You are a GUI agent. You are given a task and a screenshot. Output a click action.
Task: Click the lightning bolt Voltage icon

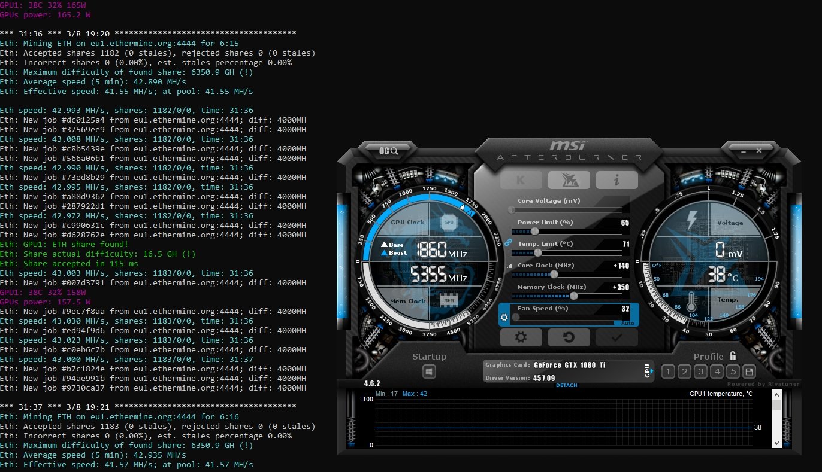pyautogui.click(x=691, y=220)
